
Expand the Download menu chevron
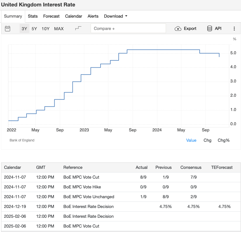point(126,16)
